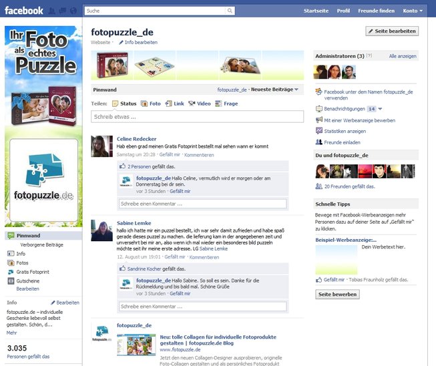Click comment field under Sabine's post
436x366 pixels.
(203, 307)
